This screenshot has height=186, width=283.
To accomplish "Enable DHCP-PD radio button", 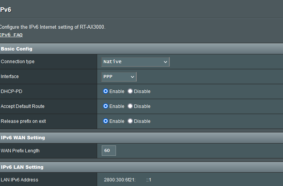I will (x=106, y=91).
